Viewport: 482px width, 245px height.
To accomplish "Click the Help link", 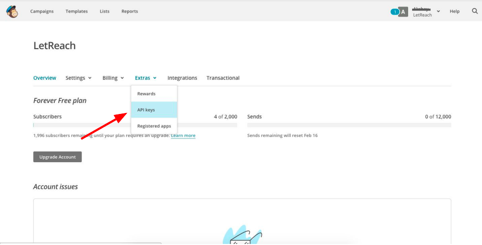I will pos(455,12).
